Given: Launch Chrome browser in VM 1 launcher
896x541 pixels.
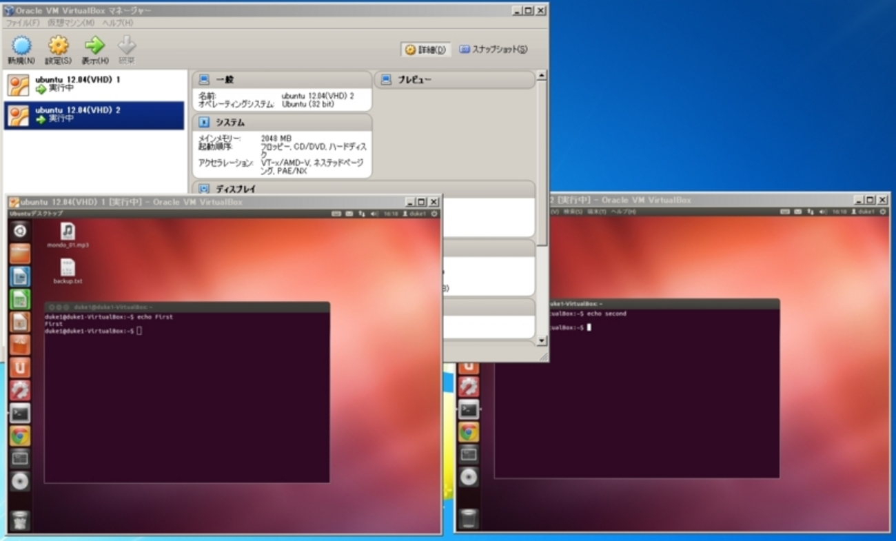Looking at the screenshot, I should pos(20,436).
